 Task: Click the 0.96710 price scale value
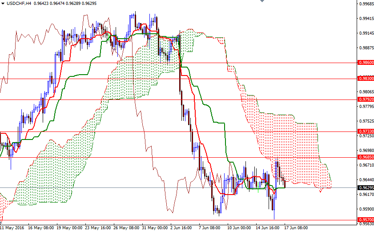[366, 165]
